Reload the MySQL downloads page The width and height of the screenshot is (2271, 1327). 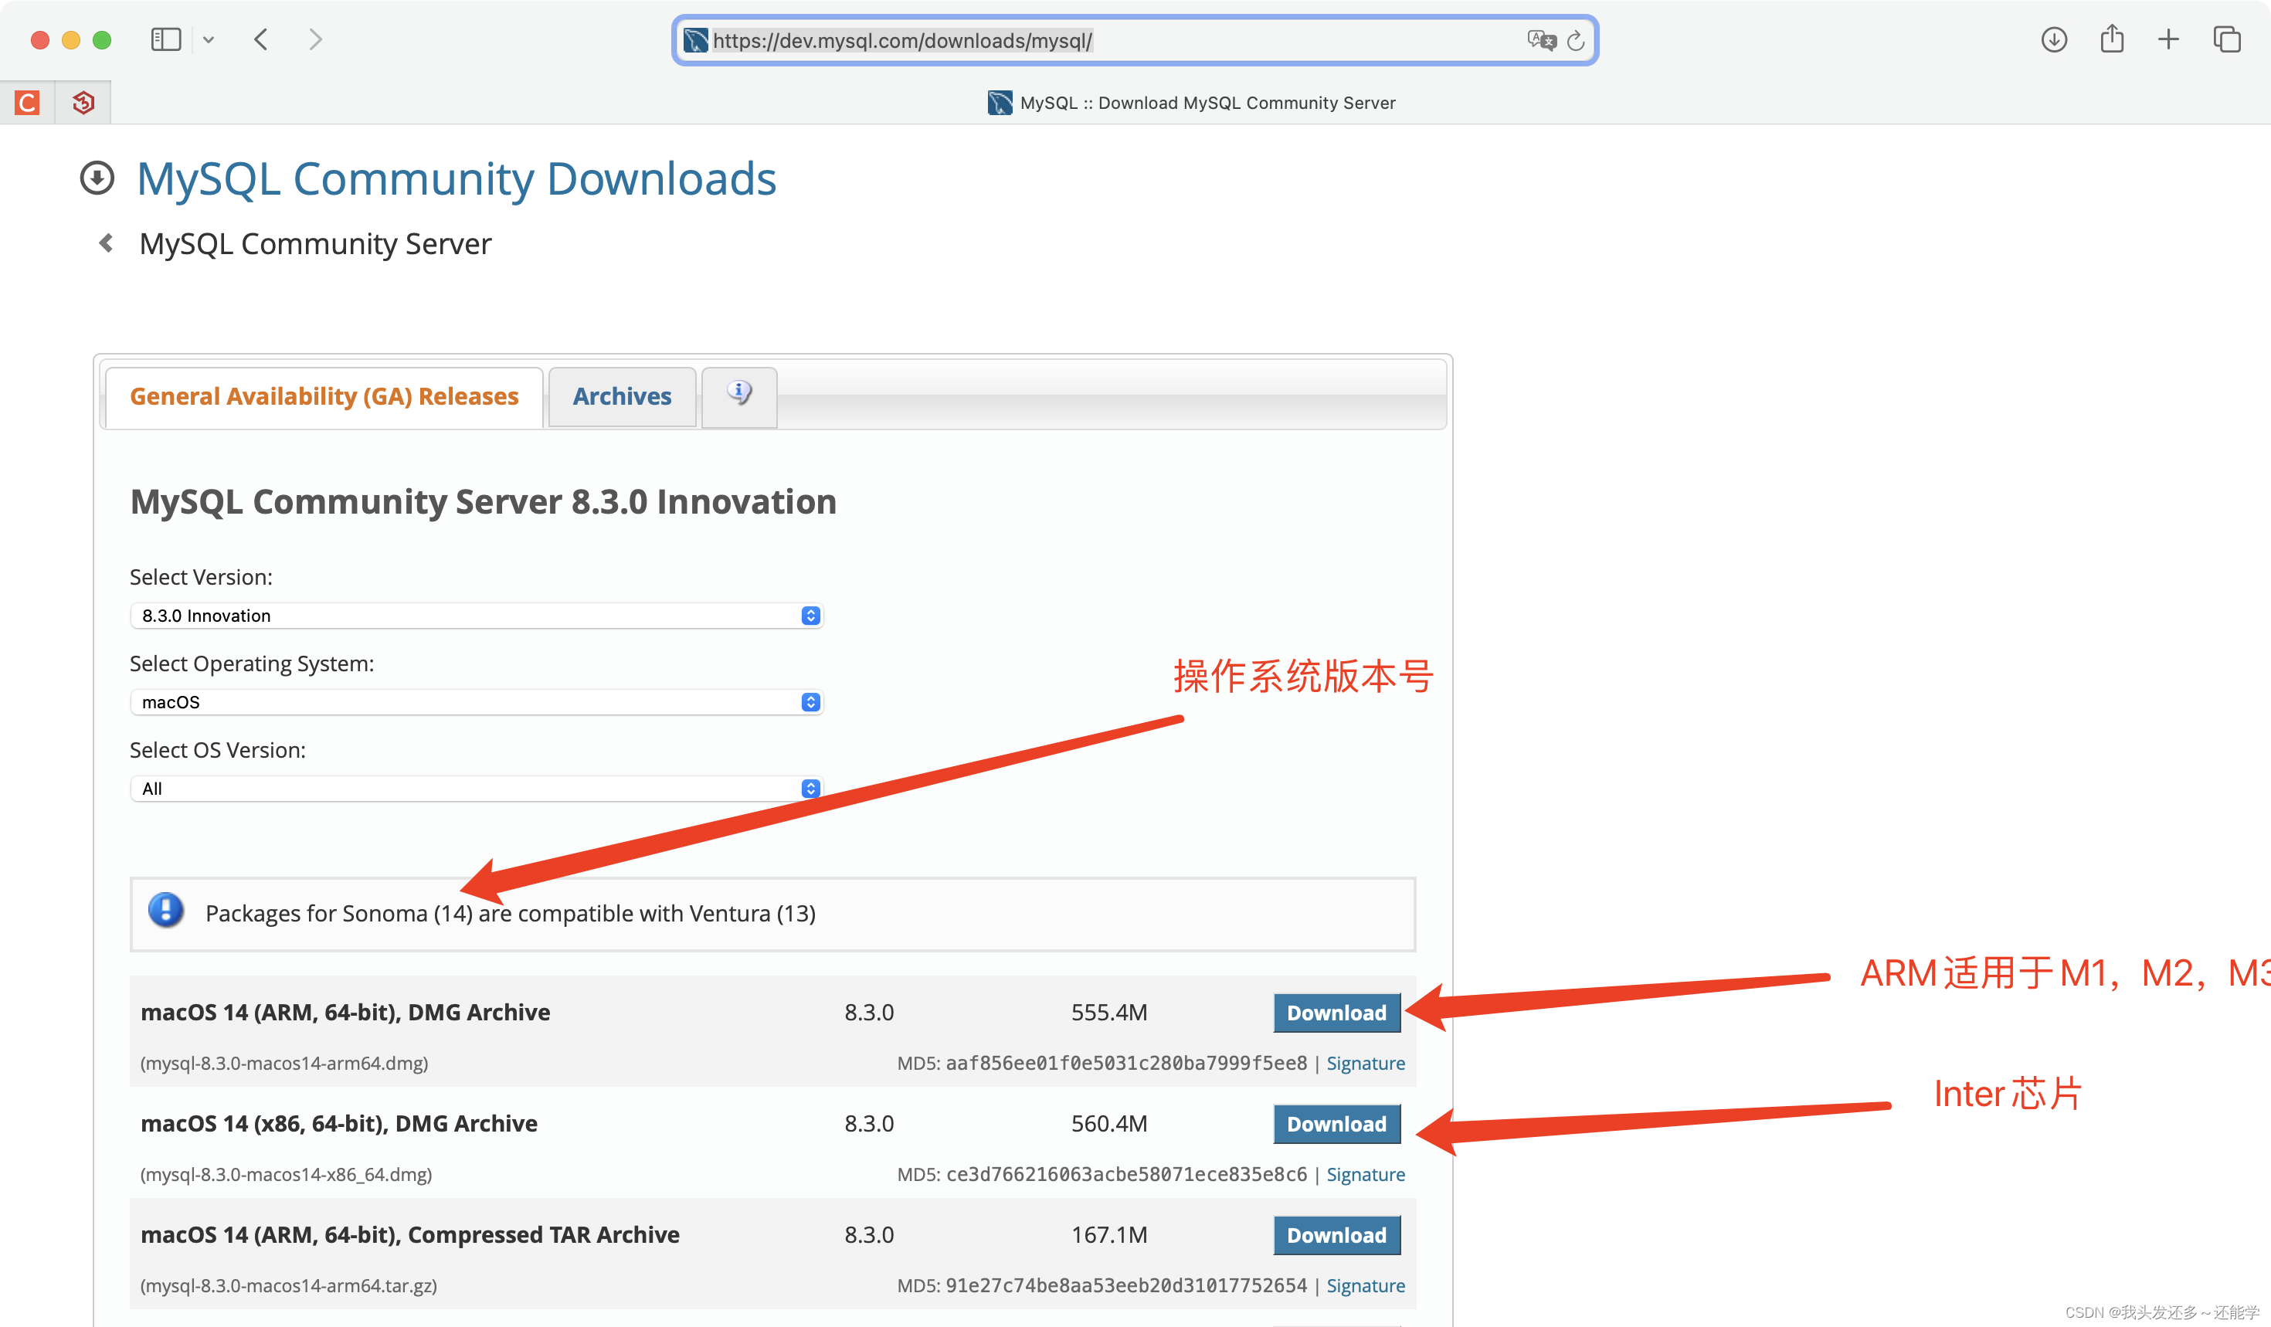click(1575, 40)
